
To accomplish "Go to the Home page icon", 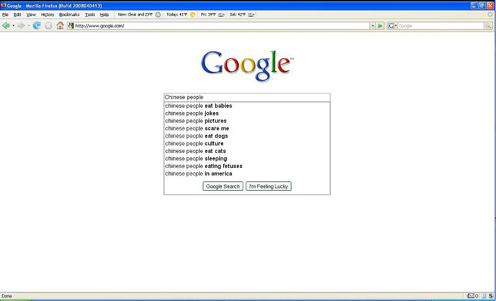I will 60,25.
